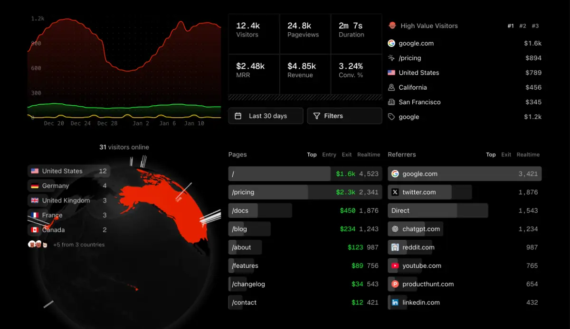Click the twitter.com X icon in Referrers
This screenshot has width=570, height=329.
pyautogui.click(x=395, y=192)
